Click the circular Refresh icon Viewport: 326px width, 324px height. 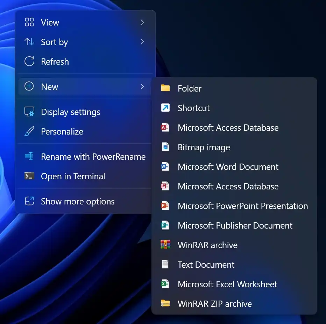29,62
